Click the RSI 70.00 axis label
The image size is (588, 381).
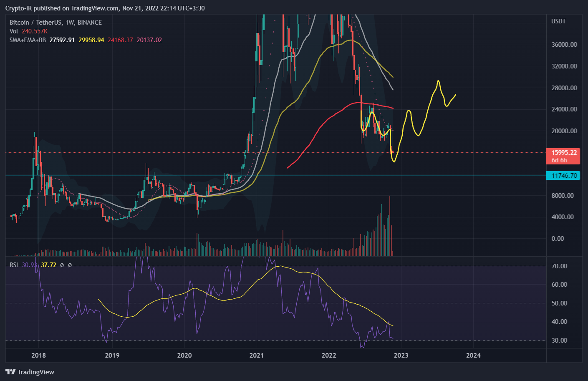[559, 266]
